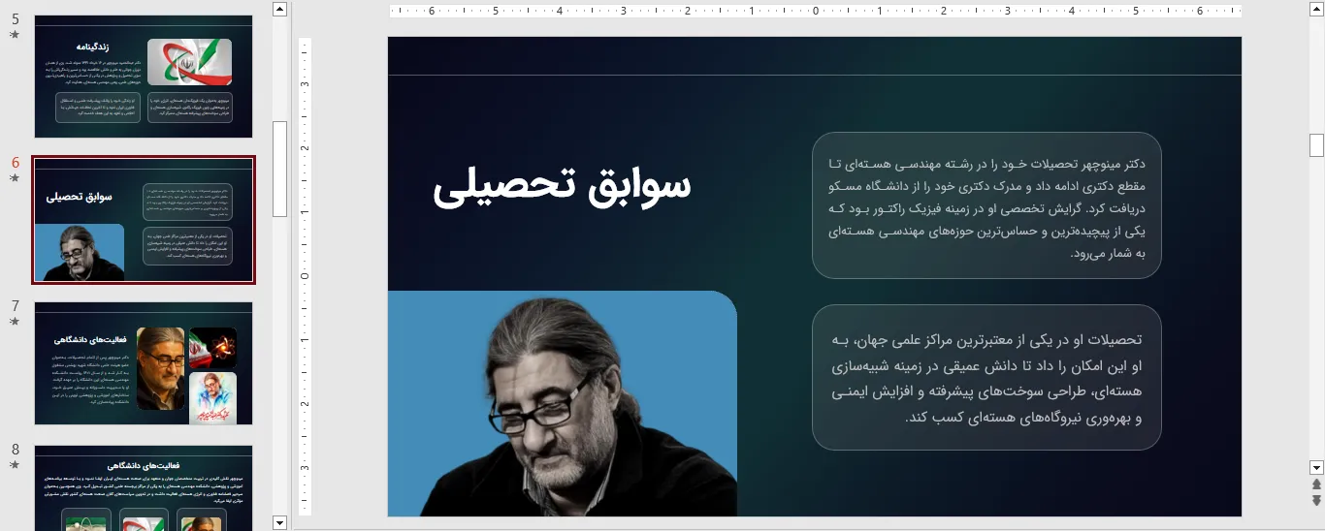Select slide 6 thumbnail titled سوابق تحصیلی

click(x=144, y=220)
